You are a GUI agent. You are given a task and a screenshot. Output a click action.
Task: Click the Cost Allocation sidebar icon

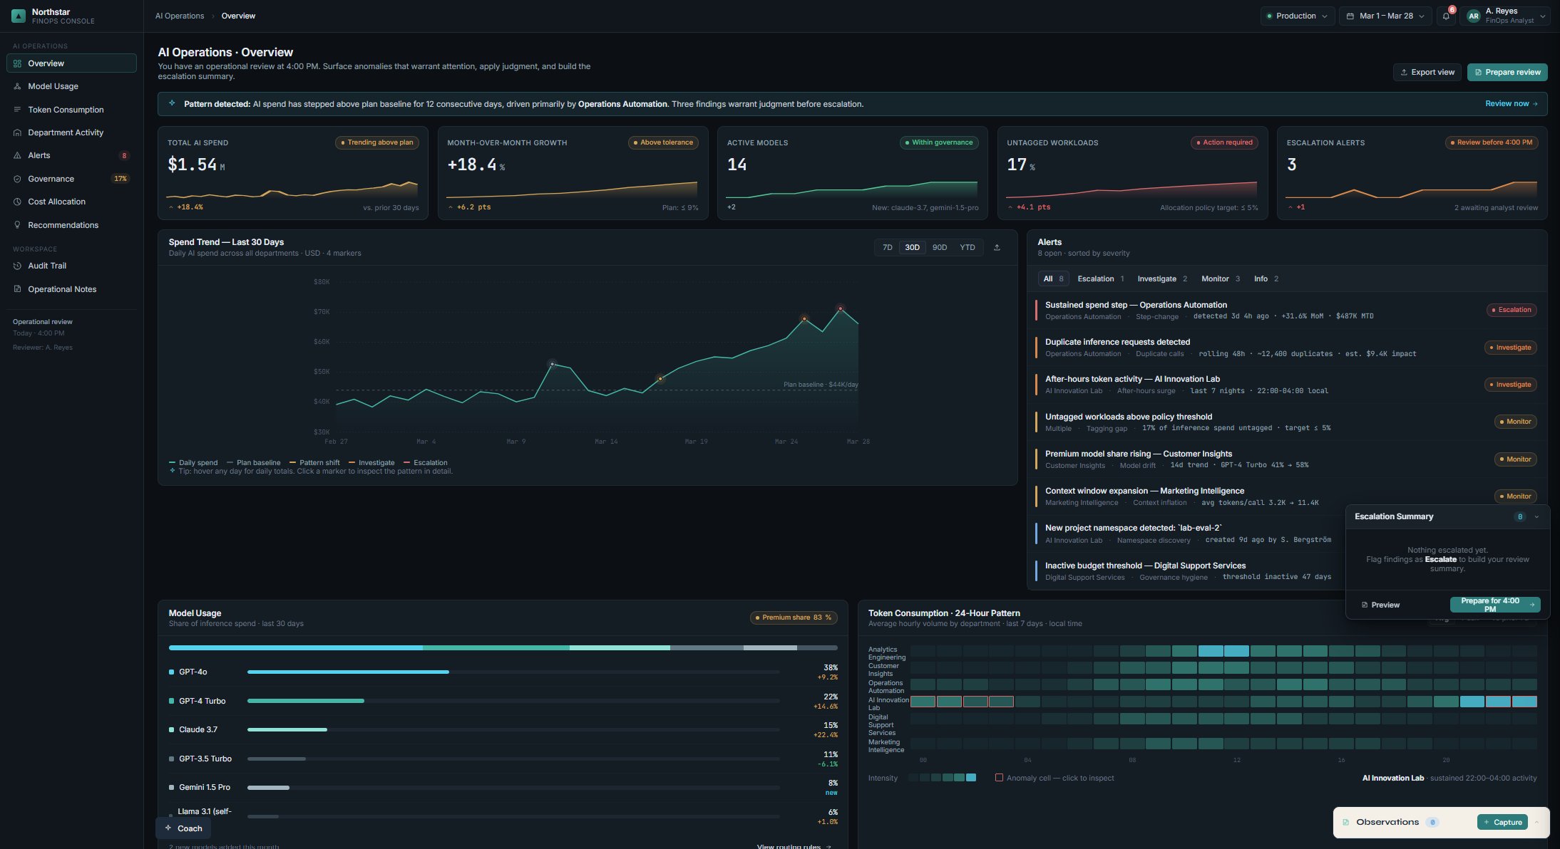click(x=17, y=202)
